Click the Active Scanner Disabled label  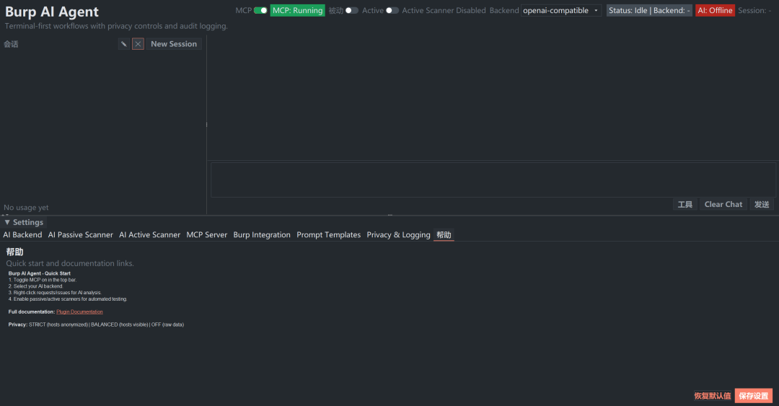coord(444,10)
